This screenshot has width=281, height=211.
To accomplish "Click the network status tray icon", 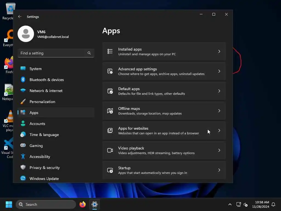I will pos(238,204).
